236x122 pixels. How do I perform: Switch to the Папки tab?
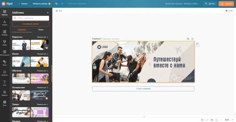[x=41, y=30]
